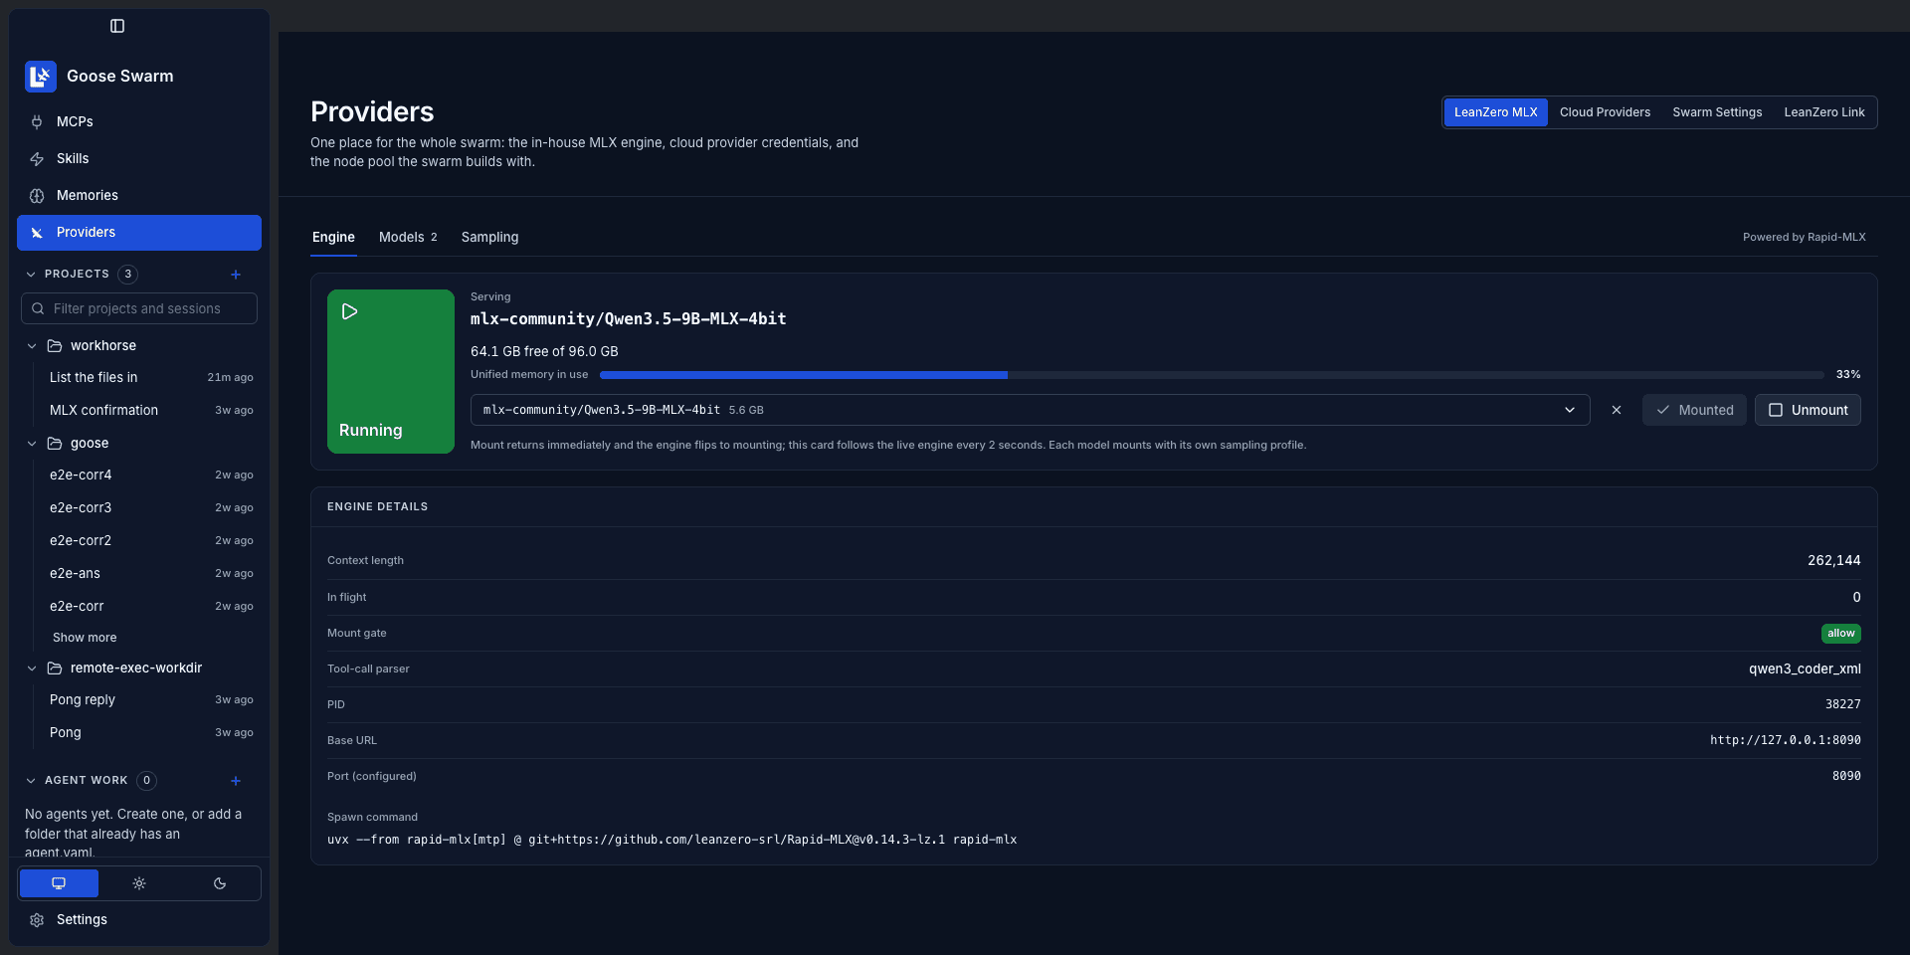Select the LeanZero MLX tab
The width and height of the screenshot is (1910, 955).
tap(1495, 112)
